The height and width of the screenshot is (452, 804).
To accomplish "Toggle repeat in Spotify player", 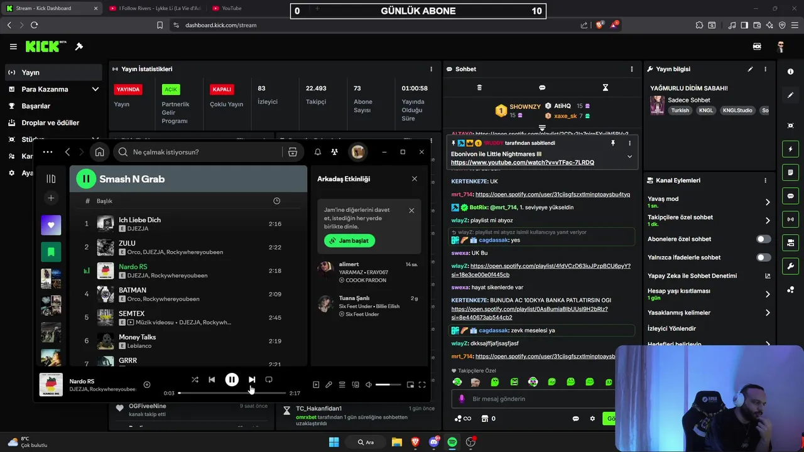I will pyautogui.click(x=269, y=380).
